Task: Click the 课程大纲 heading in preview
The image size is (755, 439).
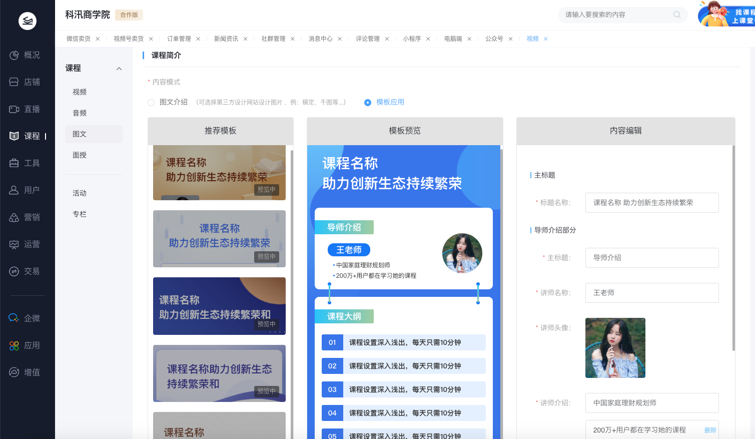Action: point(344,316)
